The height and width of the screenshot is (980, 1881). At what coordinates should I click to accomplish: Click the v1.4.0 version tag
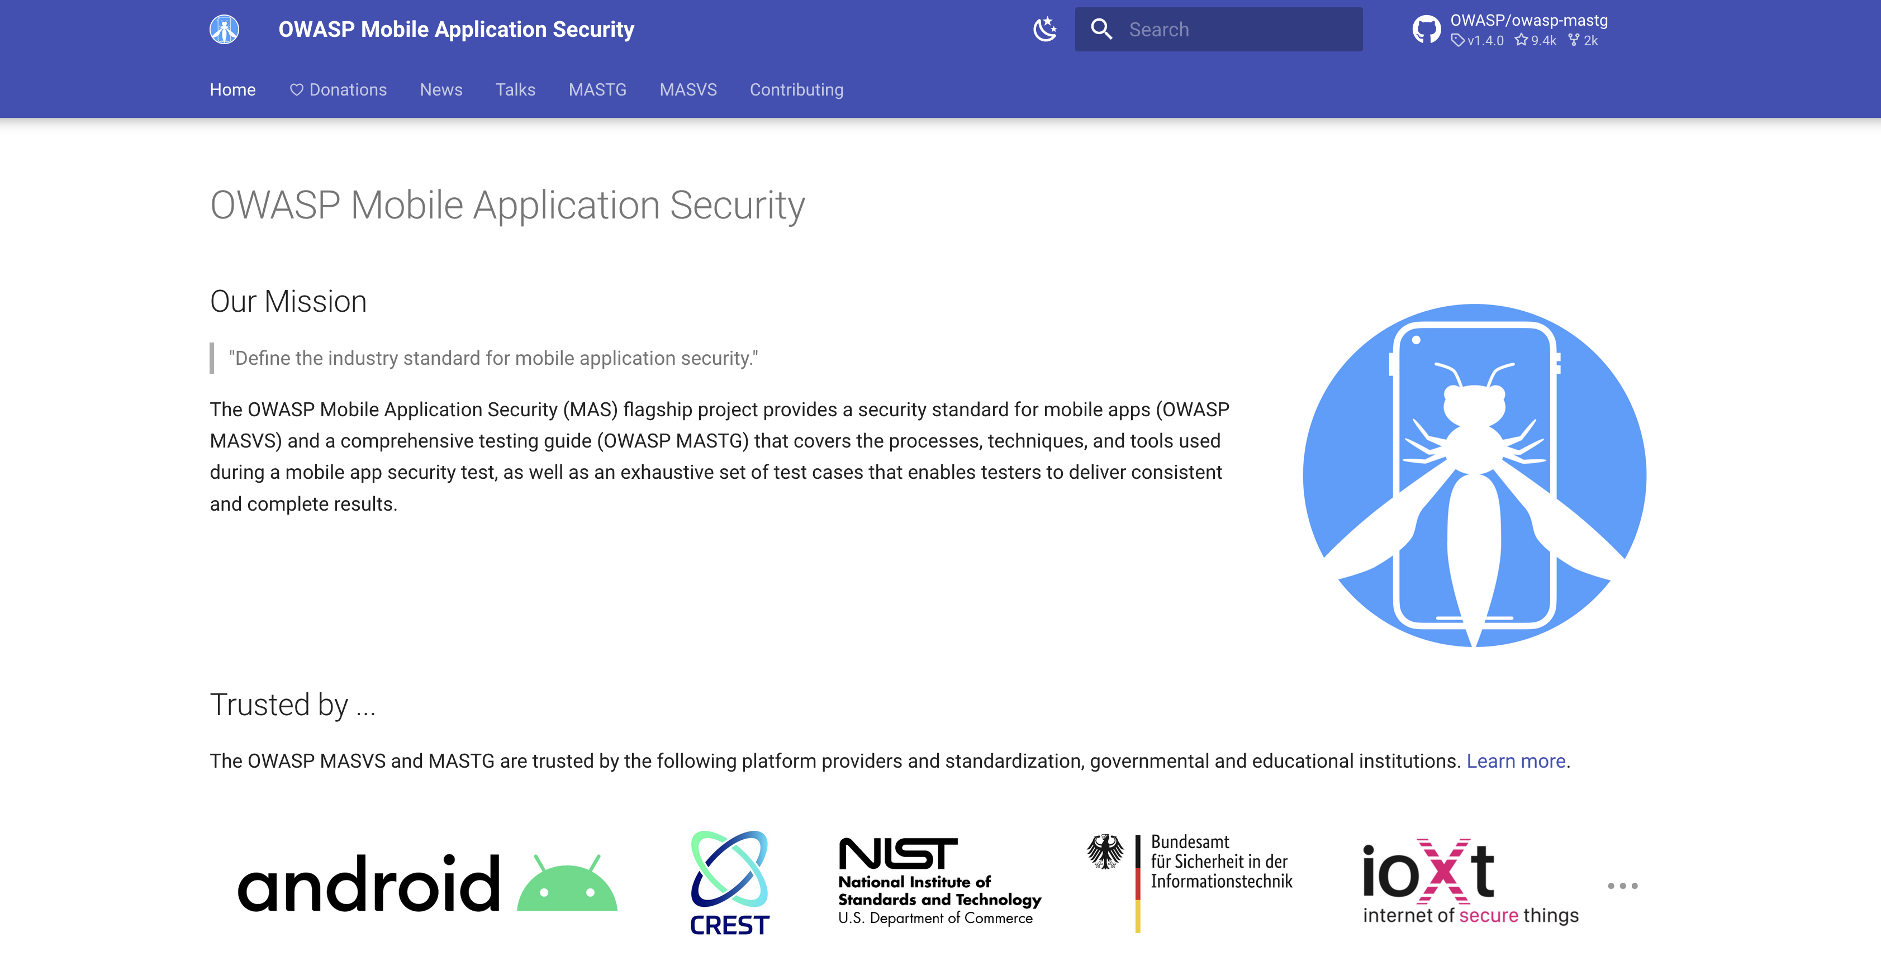(1477, 40)
